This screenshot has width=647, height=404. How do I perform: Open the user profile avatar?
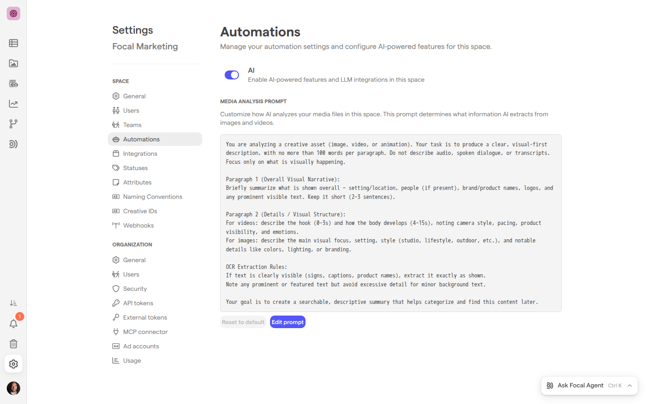tap(13, 388)
